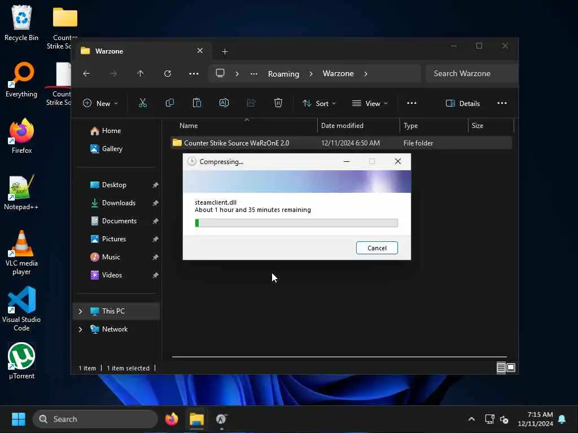Click the Cut scissors icon
Image resolution: width=578 pixels, height=433 pixels.
click(x=143, y=104)
